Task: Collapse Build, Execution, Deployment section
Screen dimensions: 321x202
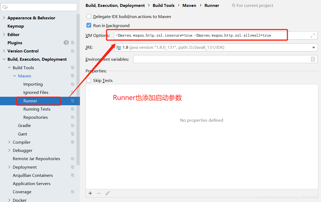Action: tap(4, 59)
